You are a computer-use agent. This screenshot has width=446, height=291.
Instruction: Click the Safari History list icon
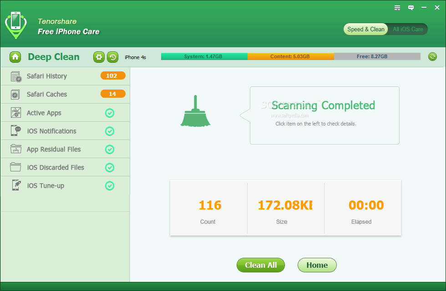(16, 76)
